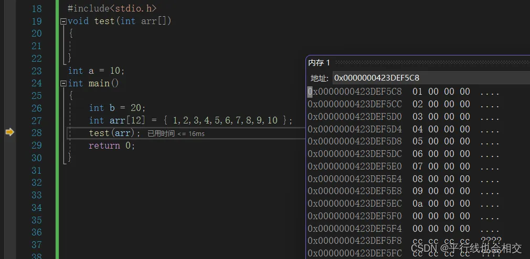Click the 地址 label in memory window
The image size is (530, 259).
[x=319, y=78]
